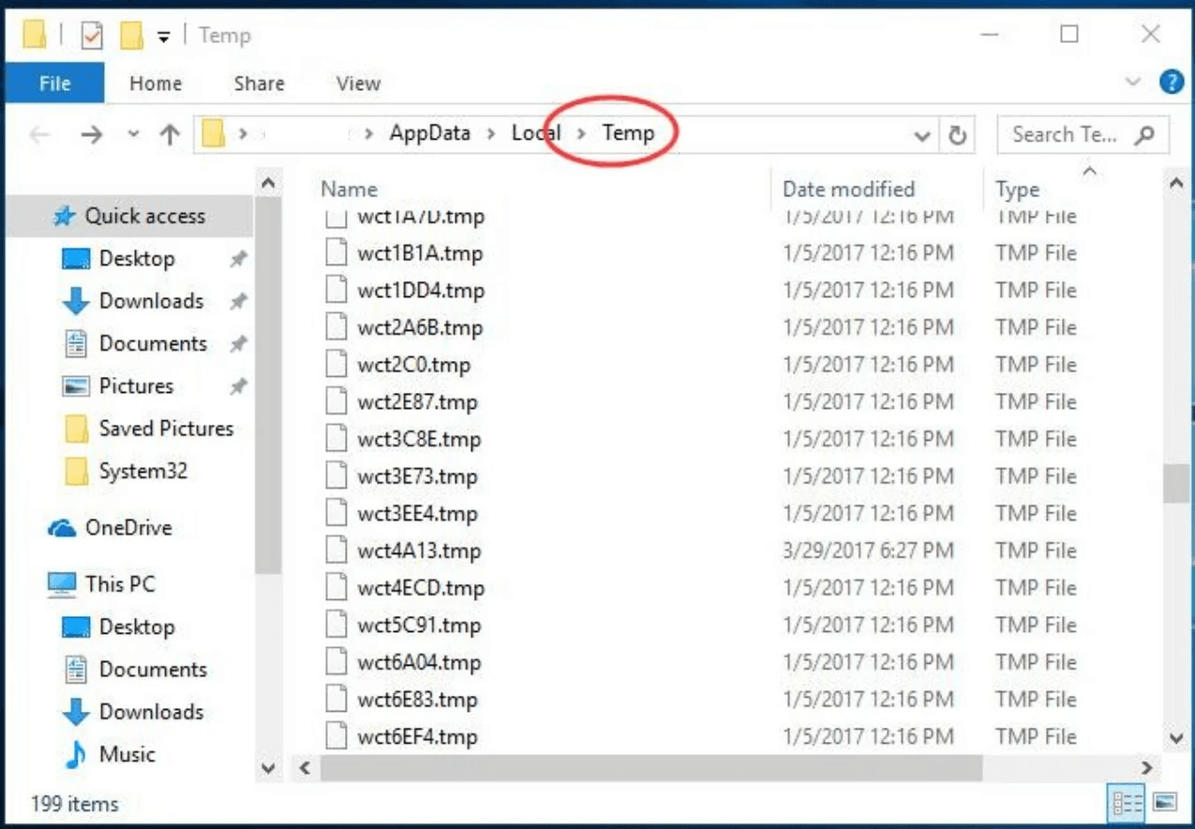Expand the chevron between AppData and Local
1195x829 pixels.
point(491,134)
